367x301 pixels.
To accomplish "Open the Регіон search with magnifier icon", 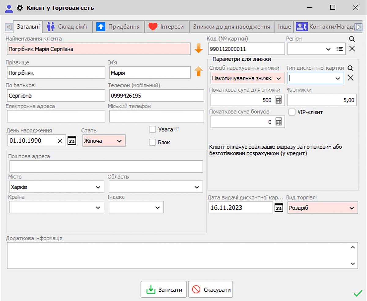I will (351, 39).
